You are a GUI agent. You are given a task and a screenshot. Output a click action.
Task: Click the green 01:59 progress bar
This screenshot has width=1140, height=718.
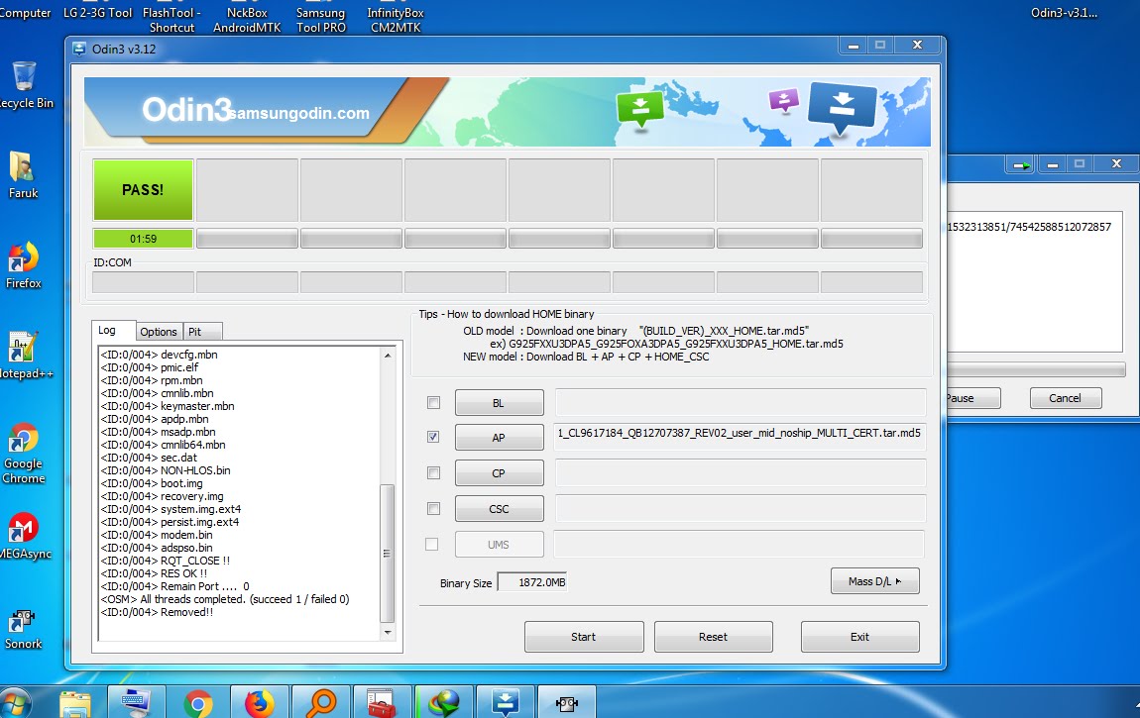[x=143, y=238]
